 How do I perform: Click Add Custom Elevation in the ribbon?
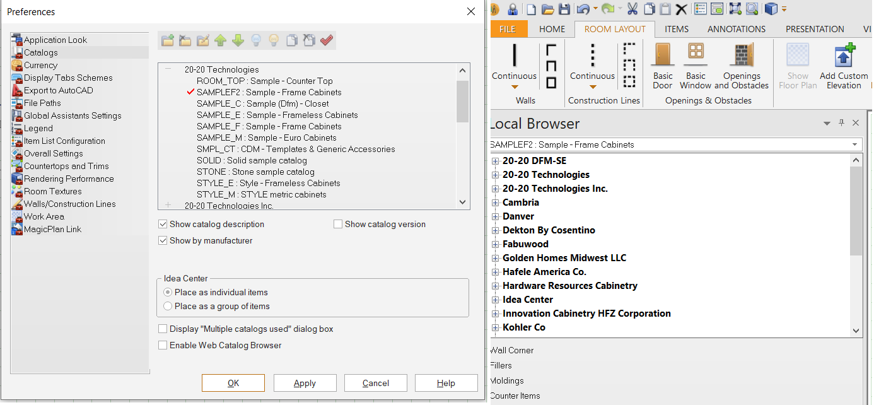pos(844,66)
